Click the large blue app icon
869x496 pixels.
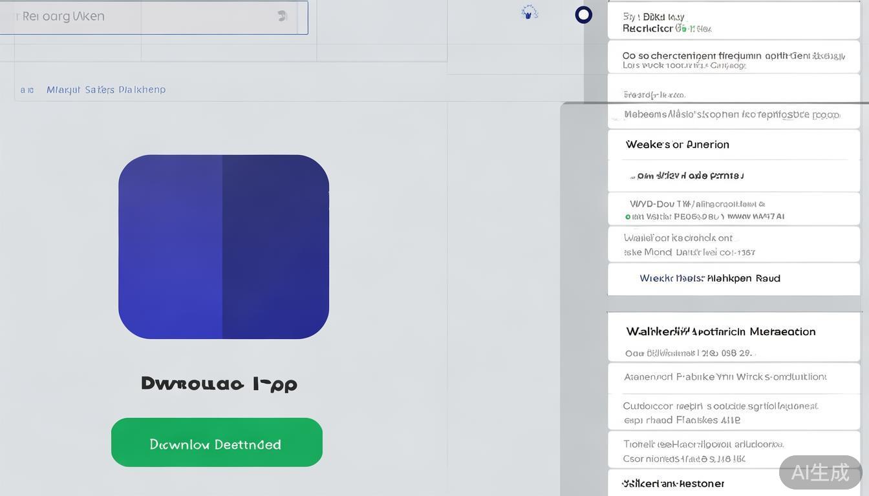(223, 247)
